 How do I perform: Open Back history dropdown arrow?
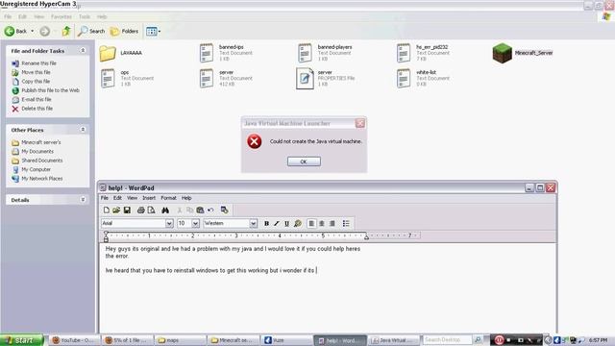click(32, 31)
